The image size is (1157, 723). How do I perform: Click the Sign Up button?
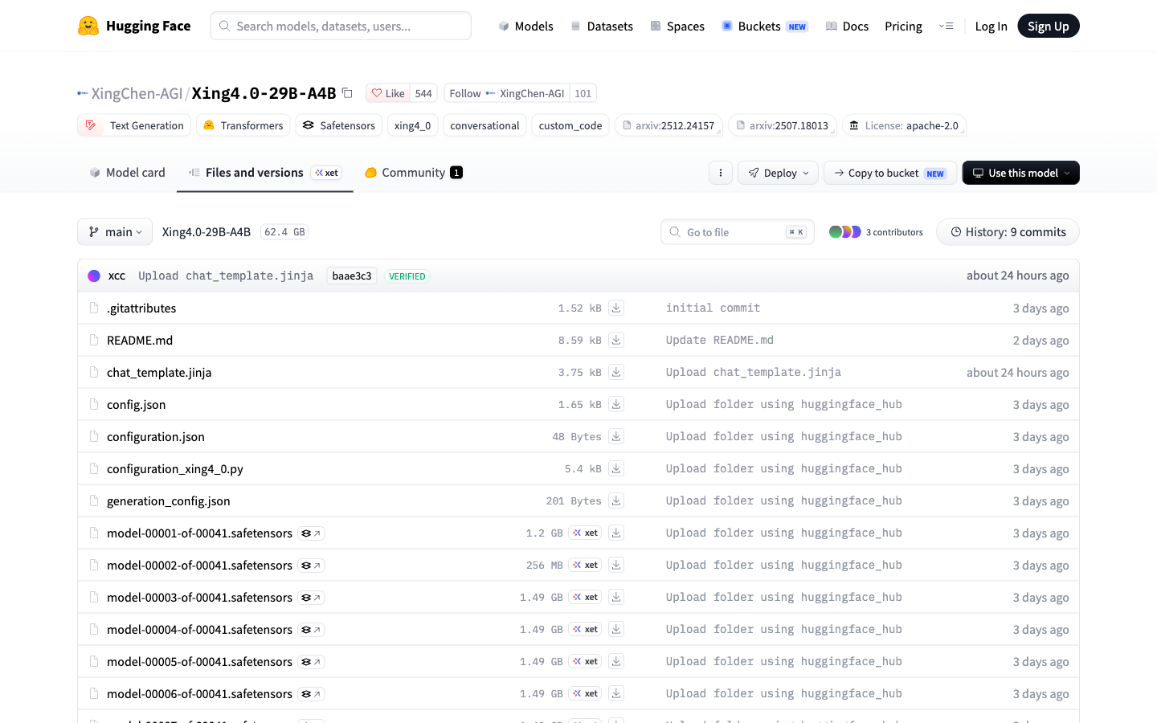[1048, 27]
